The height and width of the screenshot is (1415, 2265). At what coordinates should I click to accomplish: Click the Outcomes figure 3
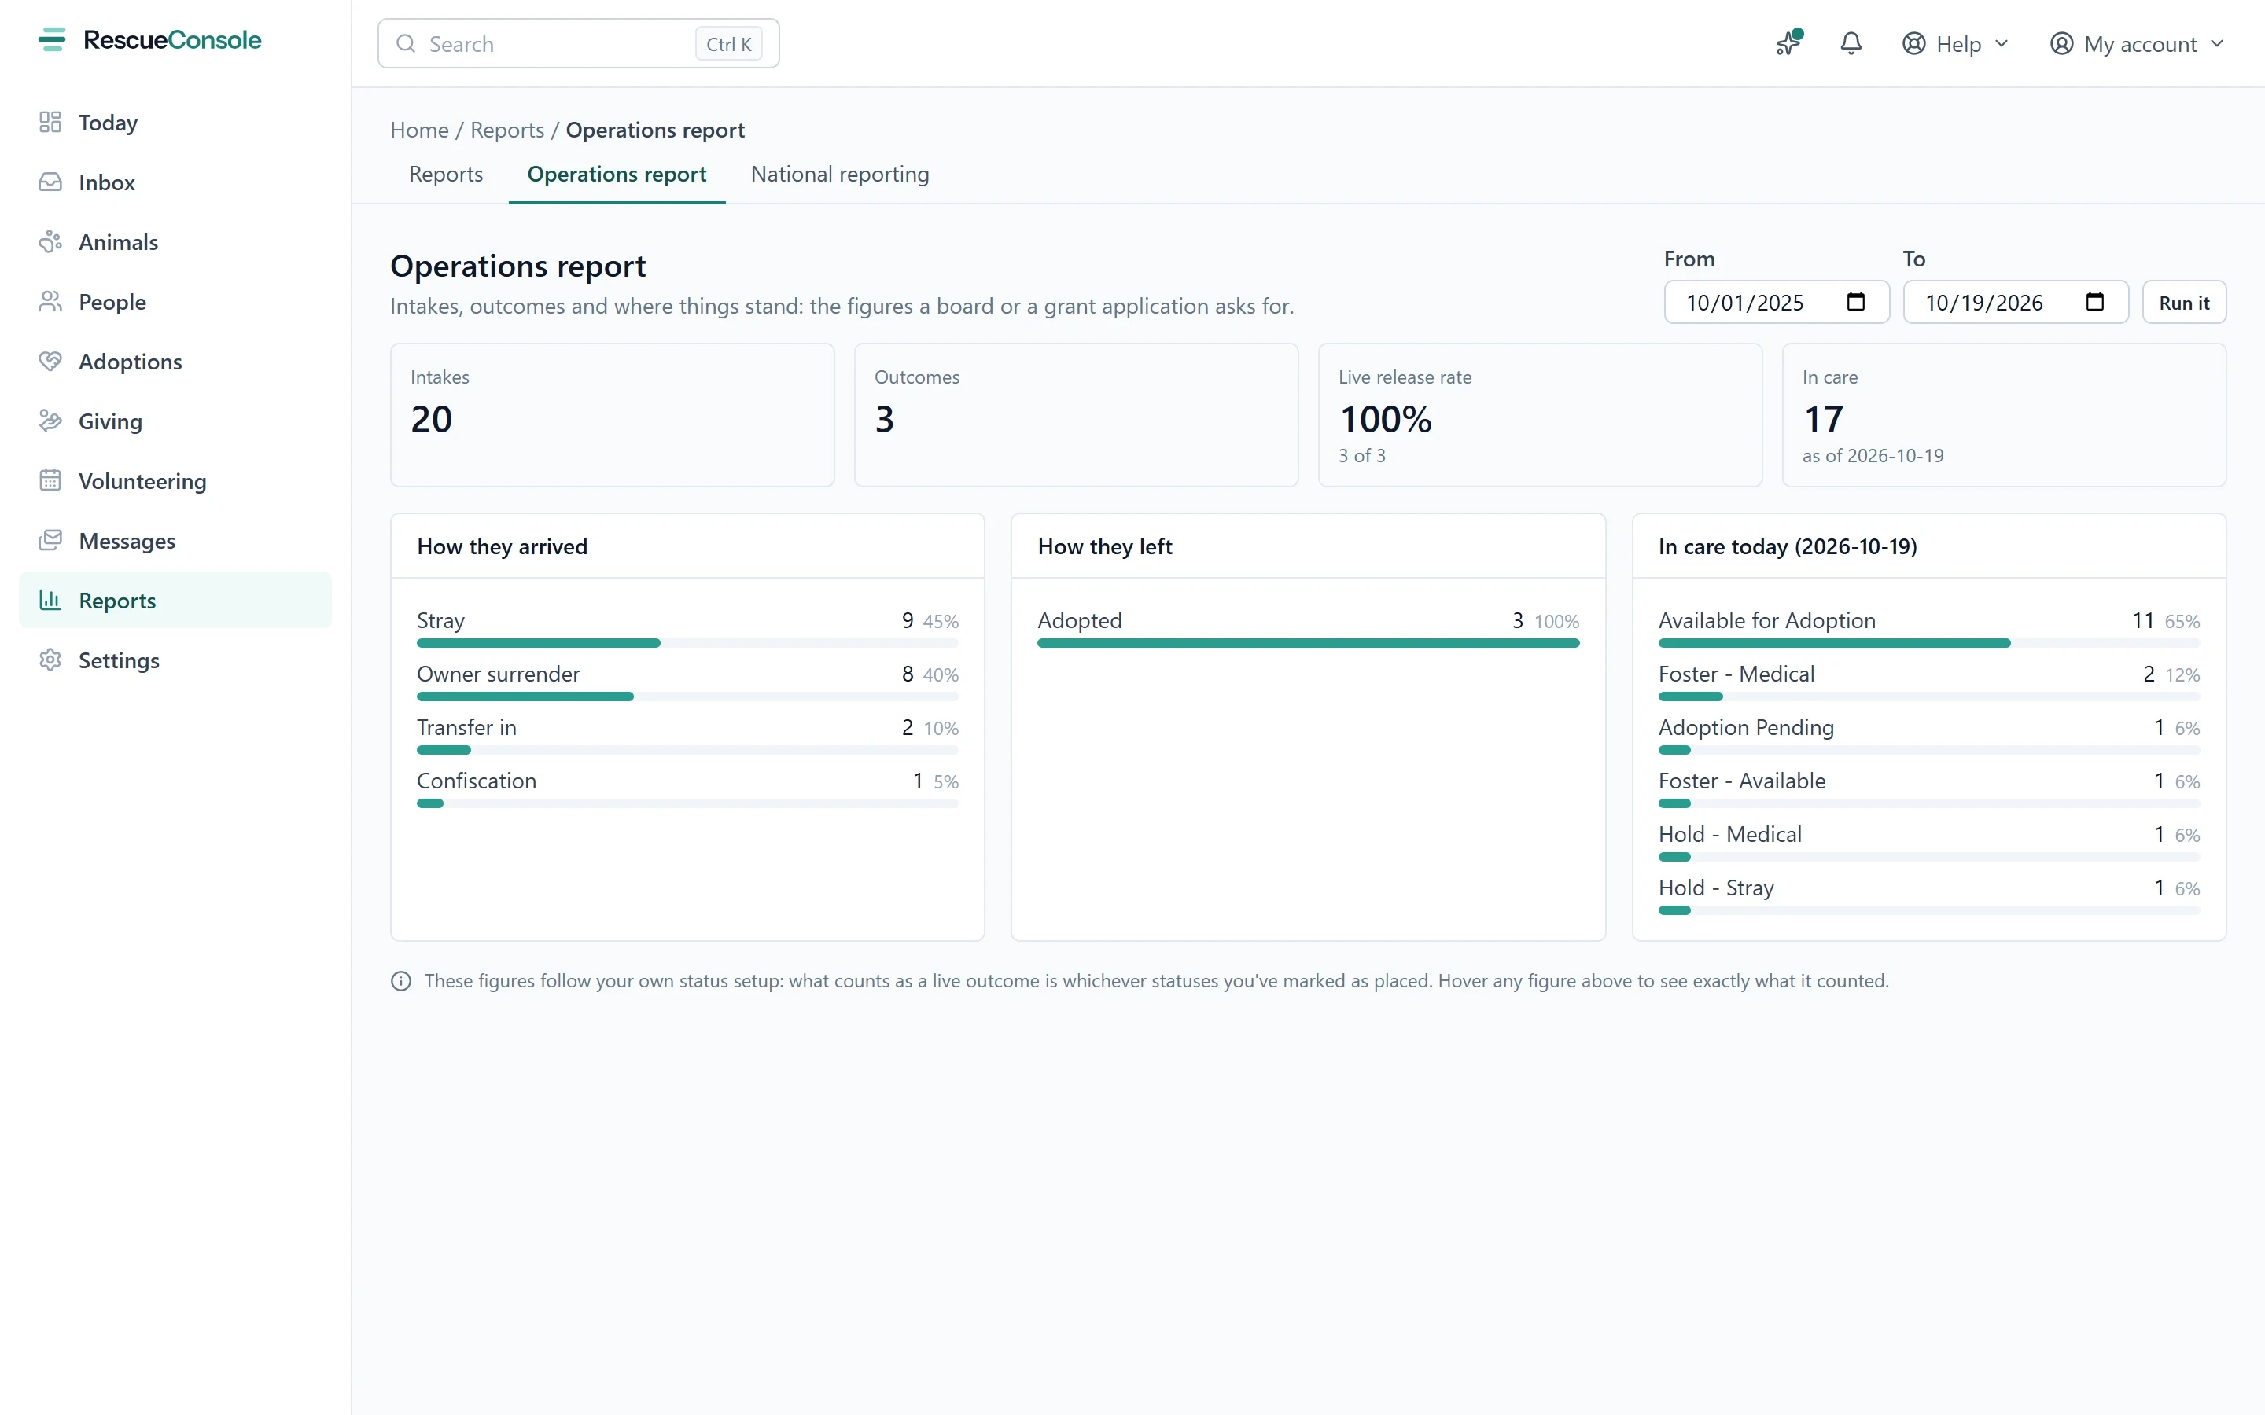pyautogui.click(x=885, y=419)
